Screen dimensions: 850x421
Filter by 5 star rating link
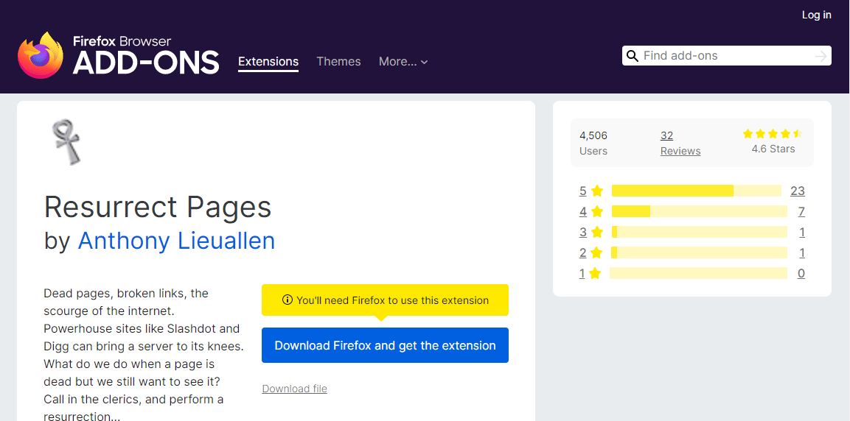click(591, 191)
